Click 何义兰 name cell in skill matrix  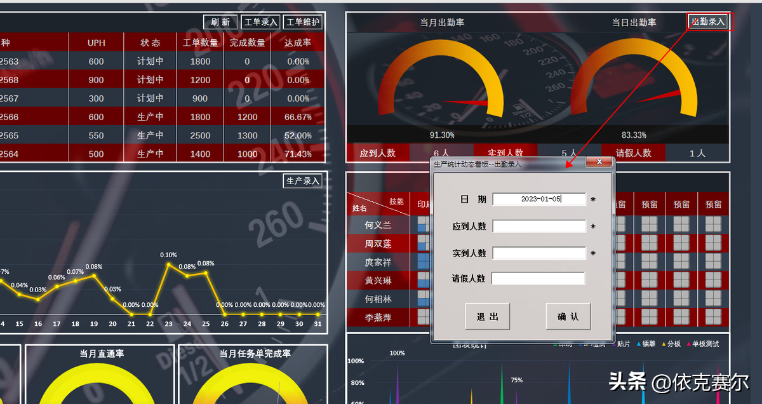pyautogui.click(x=378, y=225)
